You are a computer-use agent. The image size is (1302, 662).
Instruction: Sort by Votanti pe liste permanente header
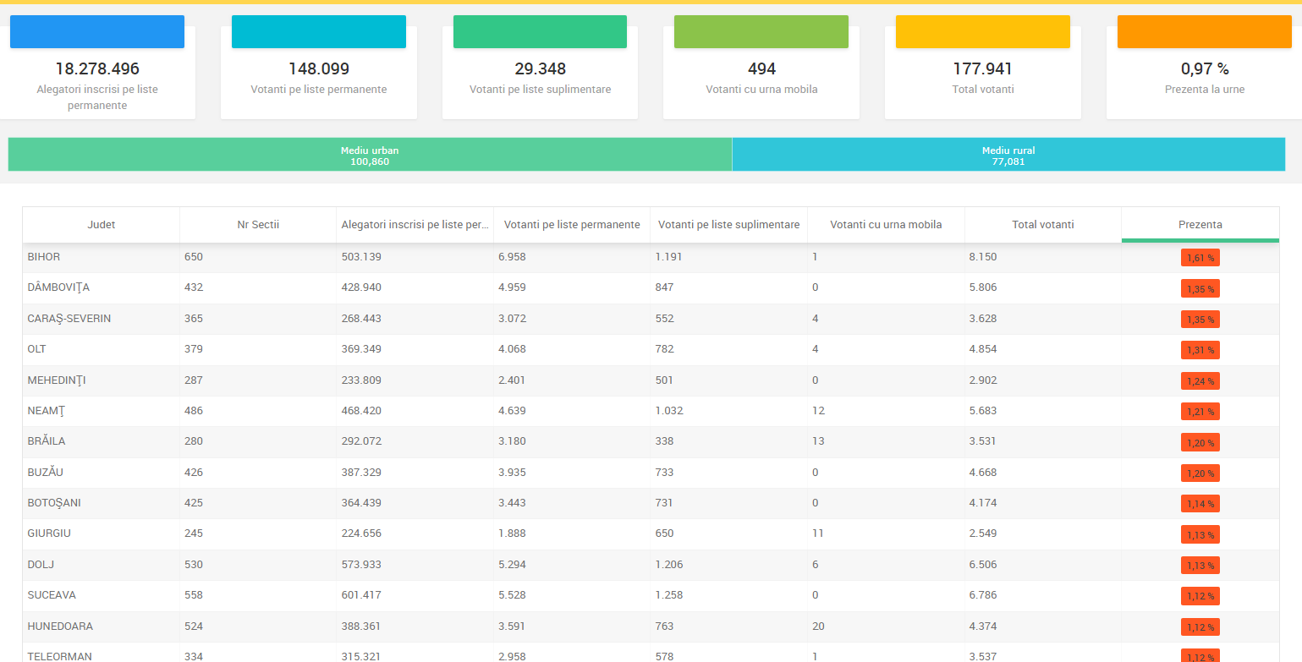pyautogui.click(x=572, y=224)
